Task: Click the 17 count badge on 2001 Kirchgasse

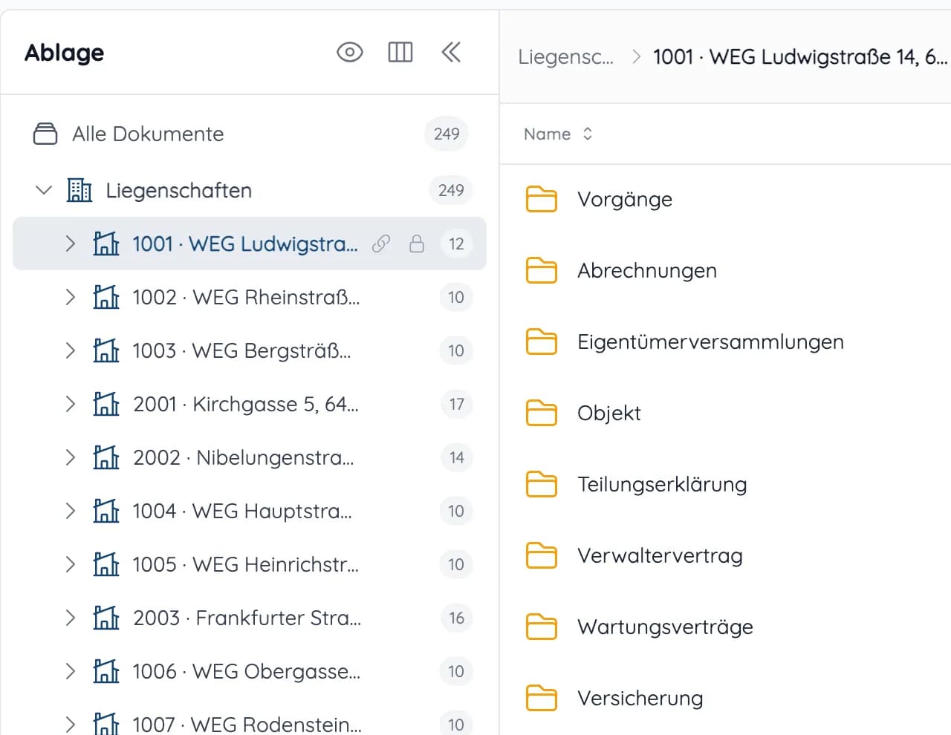Action: 456,404
